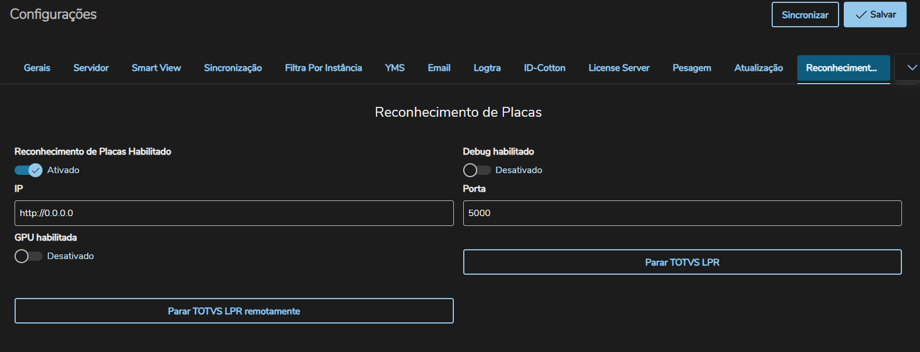Enable the Debug habilitado toggle
The image size is (920, 352).
(477, 170)
